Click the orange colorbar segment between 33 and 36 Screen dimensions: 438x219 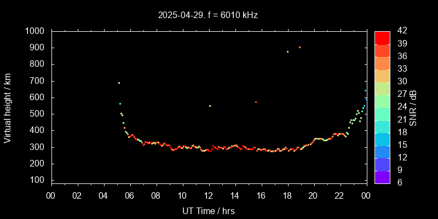382,62
